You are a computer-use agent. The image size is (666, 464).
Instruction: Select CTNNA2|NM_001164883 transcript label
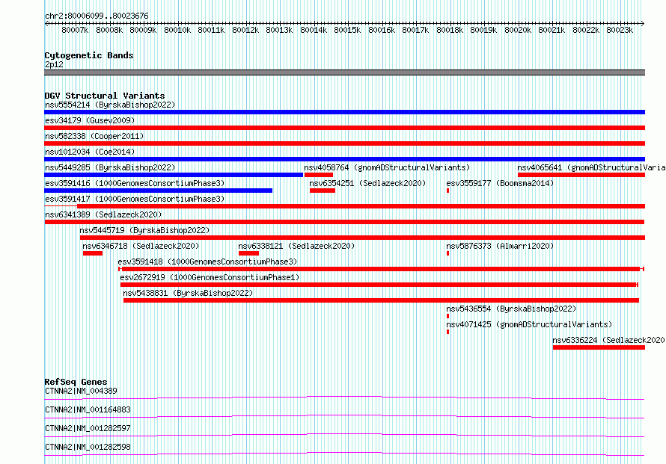(x=88, y=409)
